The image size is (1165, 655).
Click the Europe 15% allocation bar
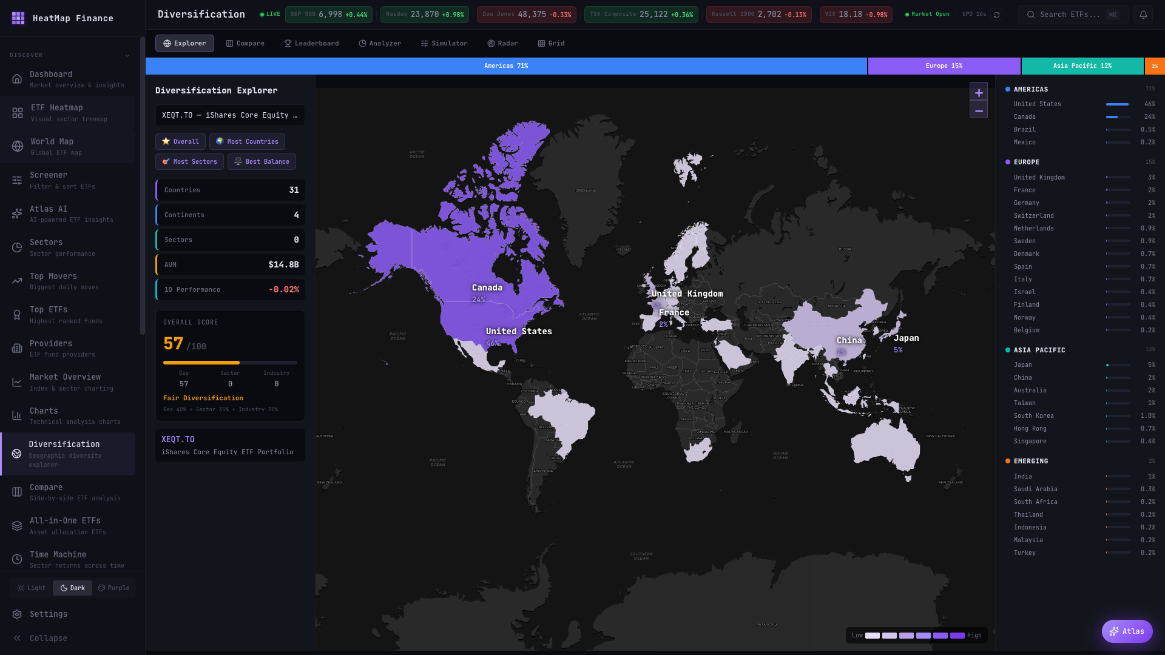pos(944,66)
